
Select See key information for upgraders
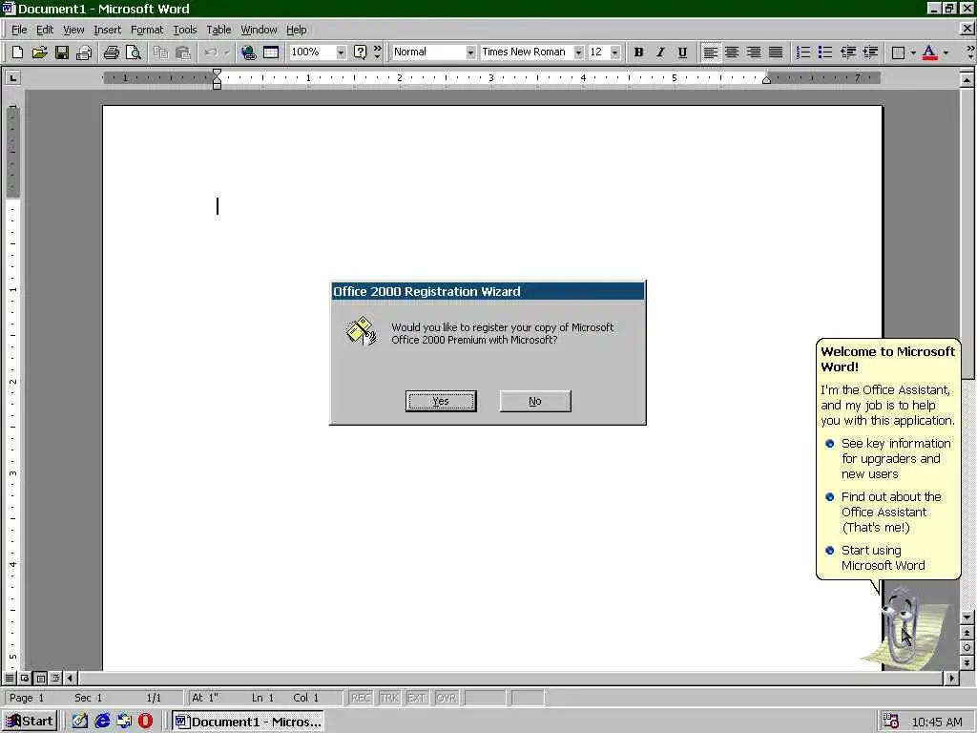pyautogui.click(x=896, y=458)
